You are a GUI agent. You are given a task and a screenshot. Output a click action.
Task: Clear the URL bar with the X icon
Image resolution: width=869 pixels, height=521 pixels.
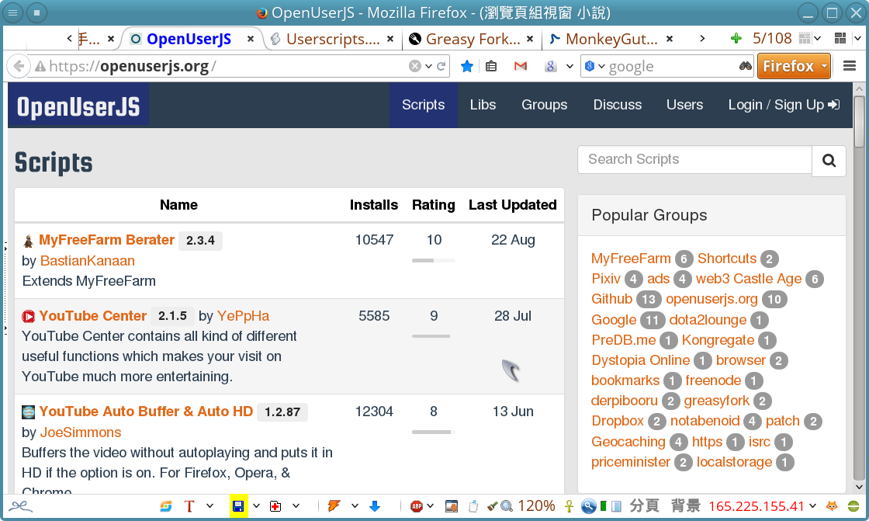(x=414, y=67)
